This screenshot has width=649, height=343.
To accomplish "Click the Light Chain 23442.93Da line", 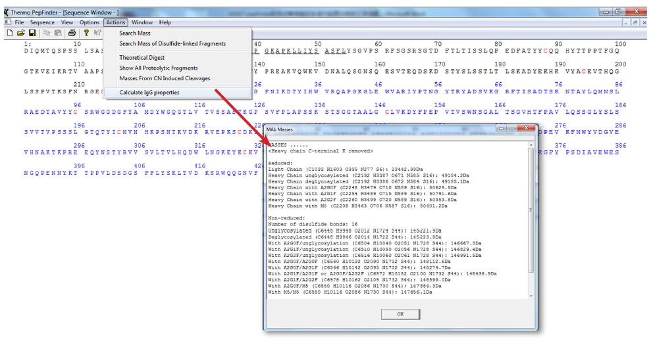I will coord(345,170).
